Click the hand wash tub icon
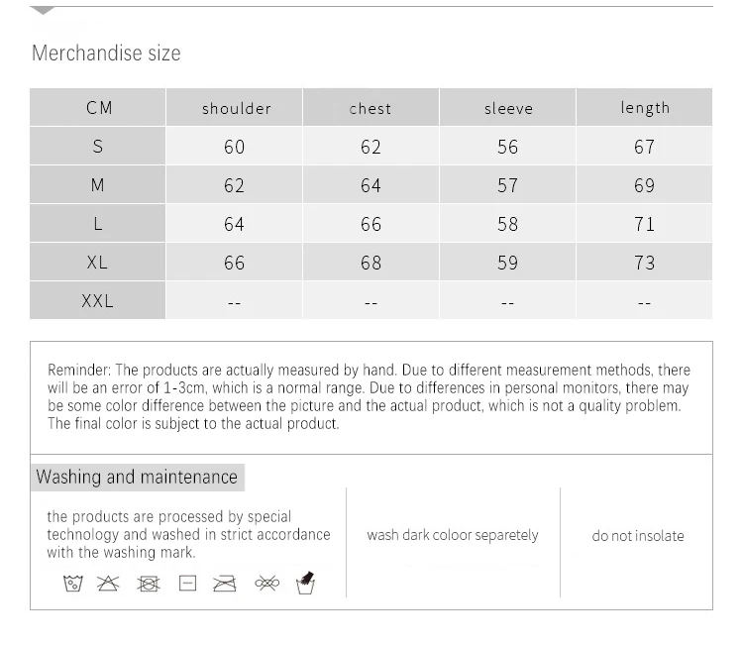 (x=306, y=583)
